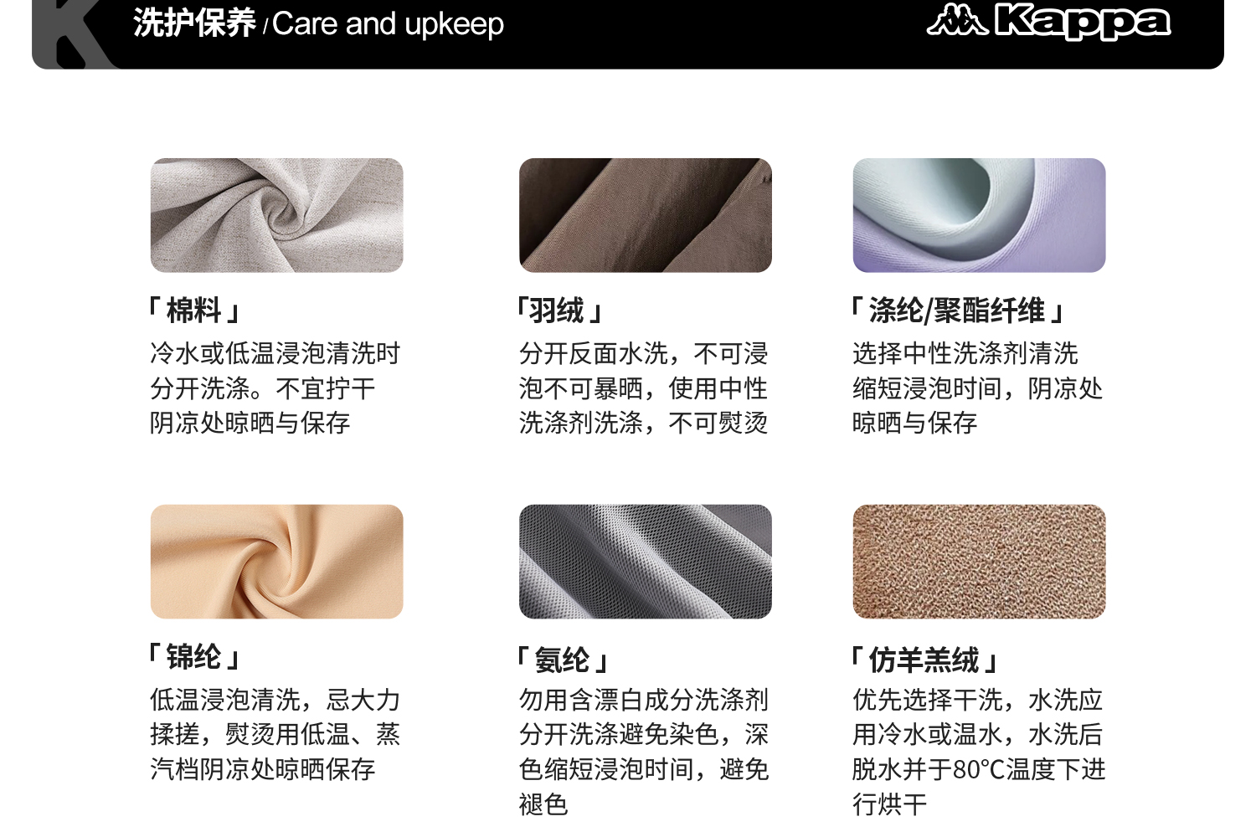Click the 氨纶 heading
The image size is (1256, 837).
pos(563,660)
